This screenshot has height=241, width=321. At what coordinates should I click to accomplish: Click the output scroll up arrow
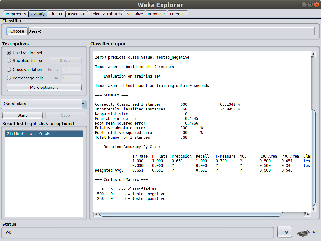point(313,53)
